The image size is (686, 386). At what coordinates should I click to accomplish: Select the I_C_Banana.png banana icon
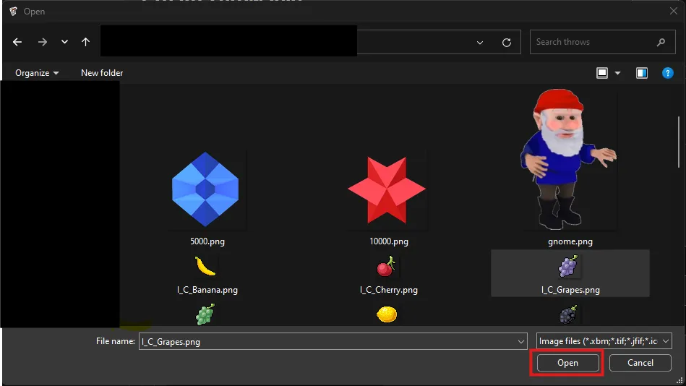[205, 266]
